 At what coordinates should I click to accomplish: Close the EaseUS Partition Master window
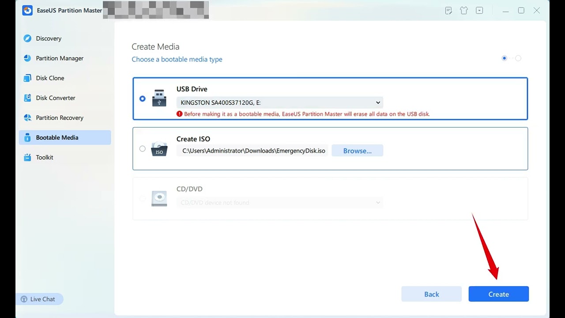point(537,11)
